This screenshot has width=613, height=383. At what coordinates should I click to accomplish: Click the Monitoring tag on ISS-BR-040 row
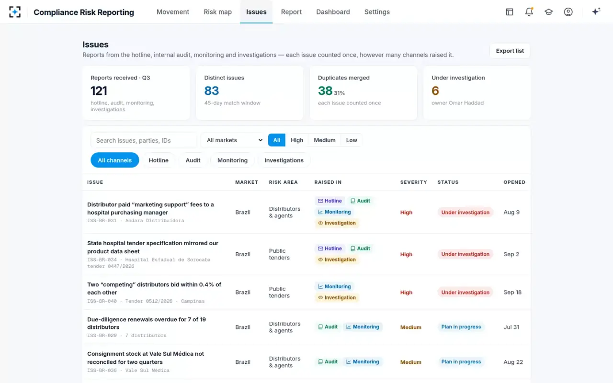[334, 287]
